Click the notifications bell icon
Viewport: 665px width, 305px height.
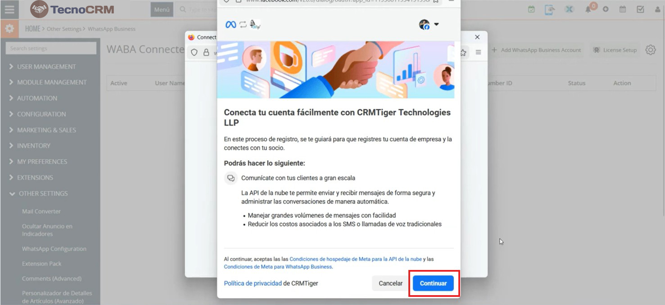pyautogui.click(x=588, y=9)
